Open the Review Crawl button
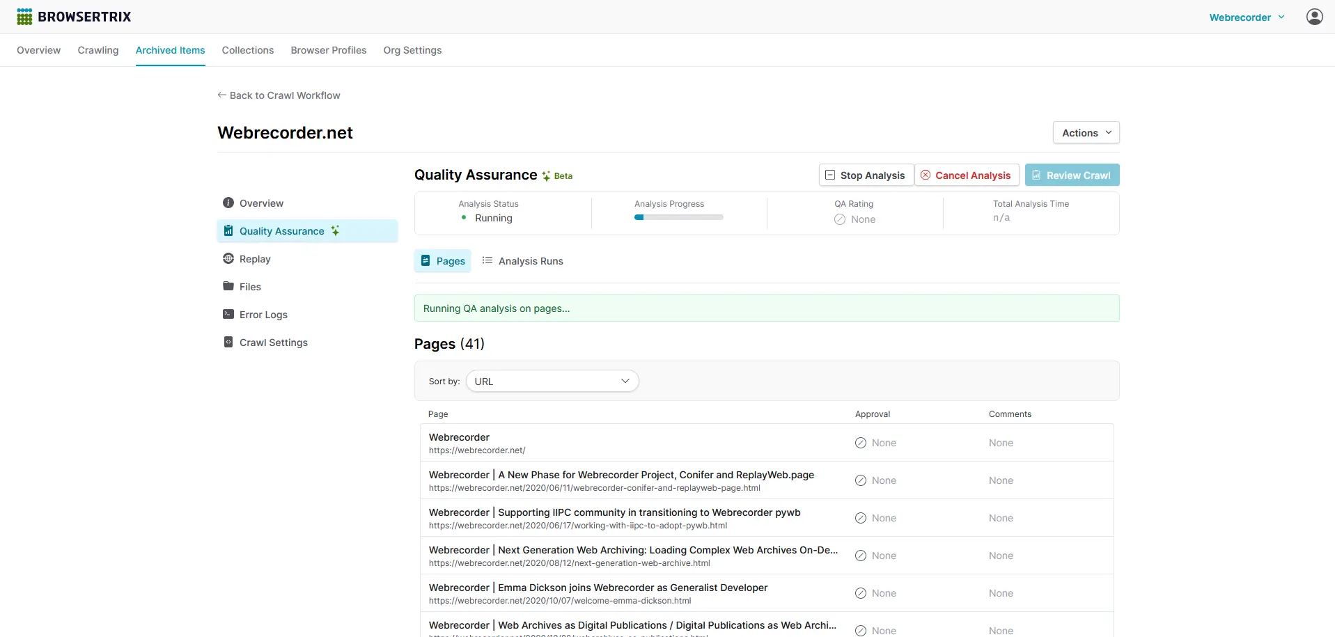The height and width of the screenshot is (637, 1335). (x=1072, y=175)
